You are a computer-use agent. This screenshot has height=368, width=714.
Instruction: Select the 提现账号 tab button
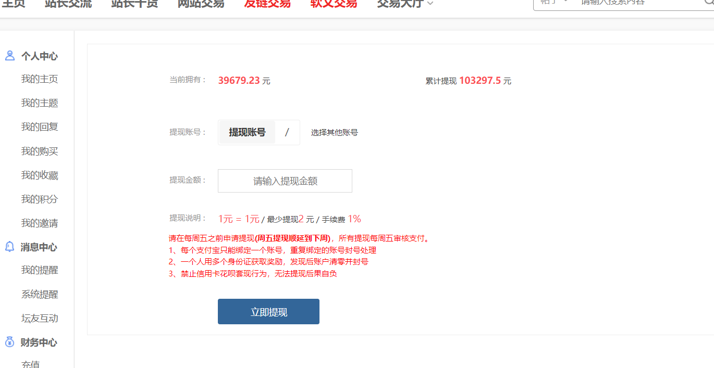tap(247, 132)
